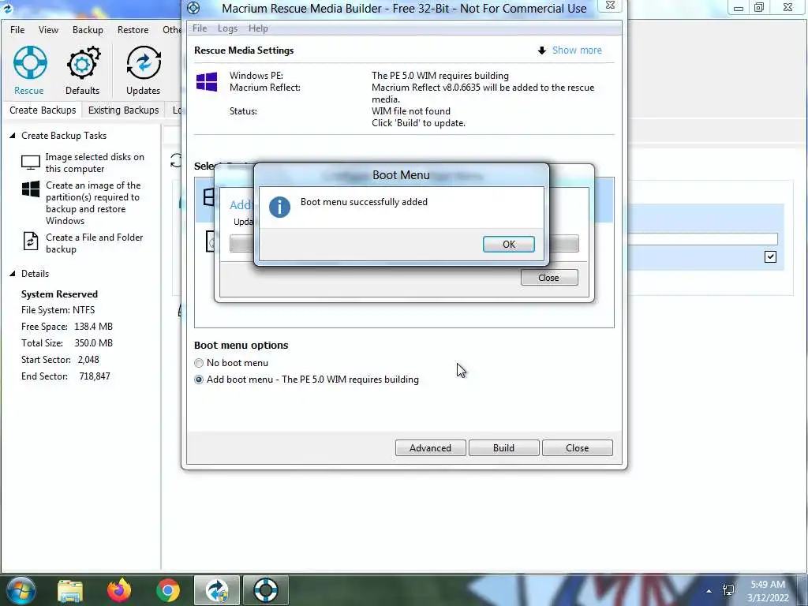Click the Macrium Reflect logo in title bar
This screenshot has width=808, height=606.
pyautogui.click(x=7, y=7)
